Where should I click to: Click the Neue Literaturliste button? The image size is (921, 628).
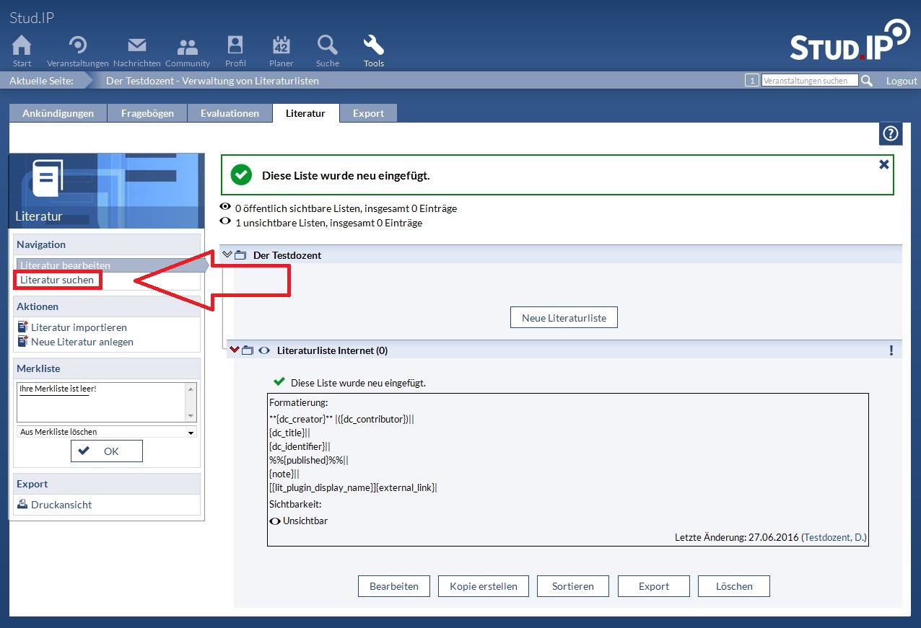[564, 317]
